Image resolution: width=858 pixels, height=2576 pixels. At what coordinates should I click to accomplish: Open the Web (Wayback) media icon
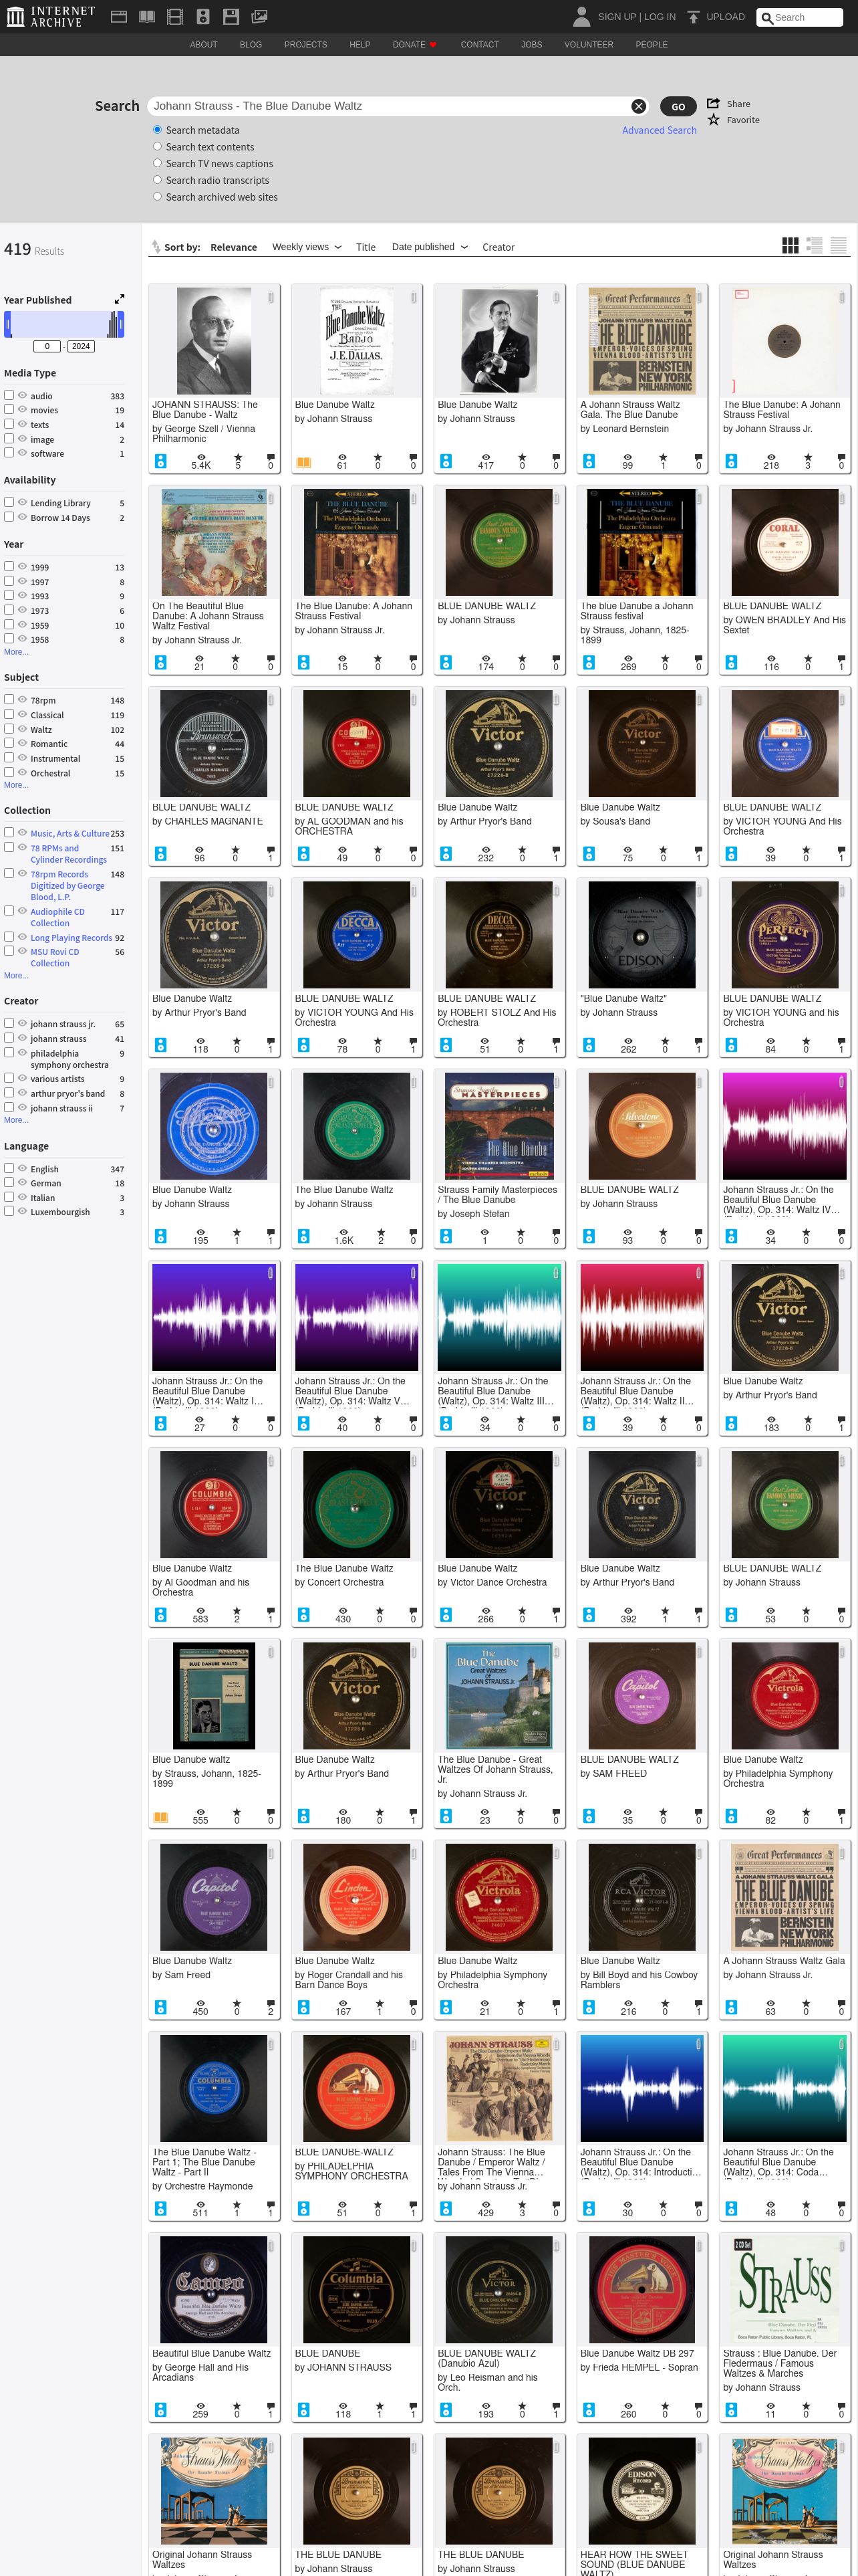[118, 16]
